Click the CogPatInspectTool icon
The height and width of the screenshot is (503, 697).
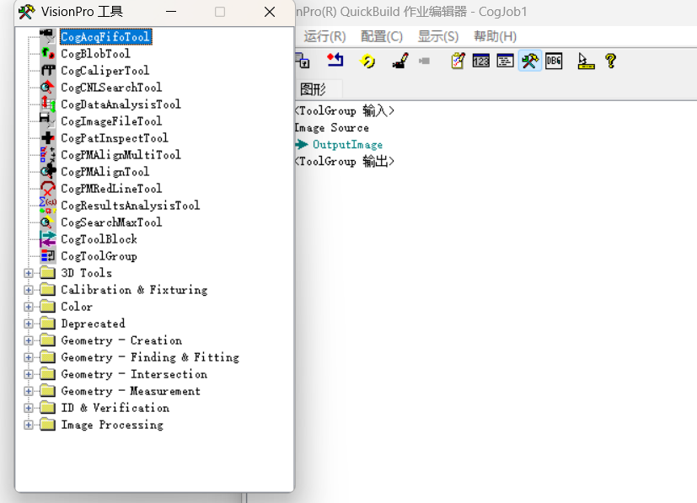pos(47,137)
